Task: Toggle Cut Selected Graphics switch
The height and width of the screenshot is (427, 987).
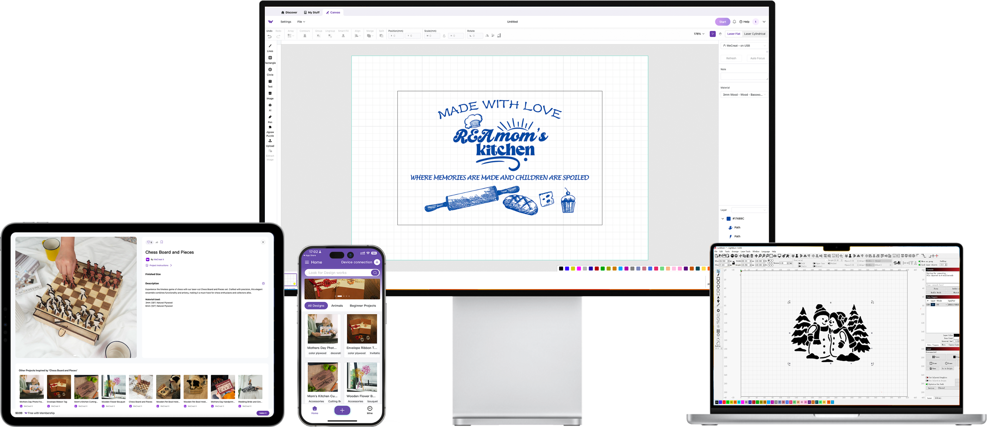Action: coord(927,377)
